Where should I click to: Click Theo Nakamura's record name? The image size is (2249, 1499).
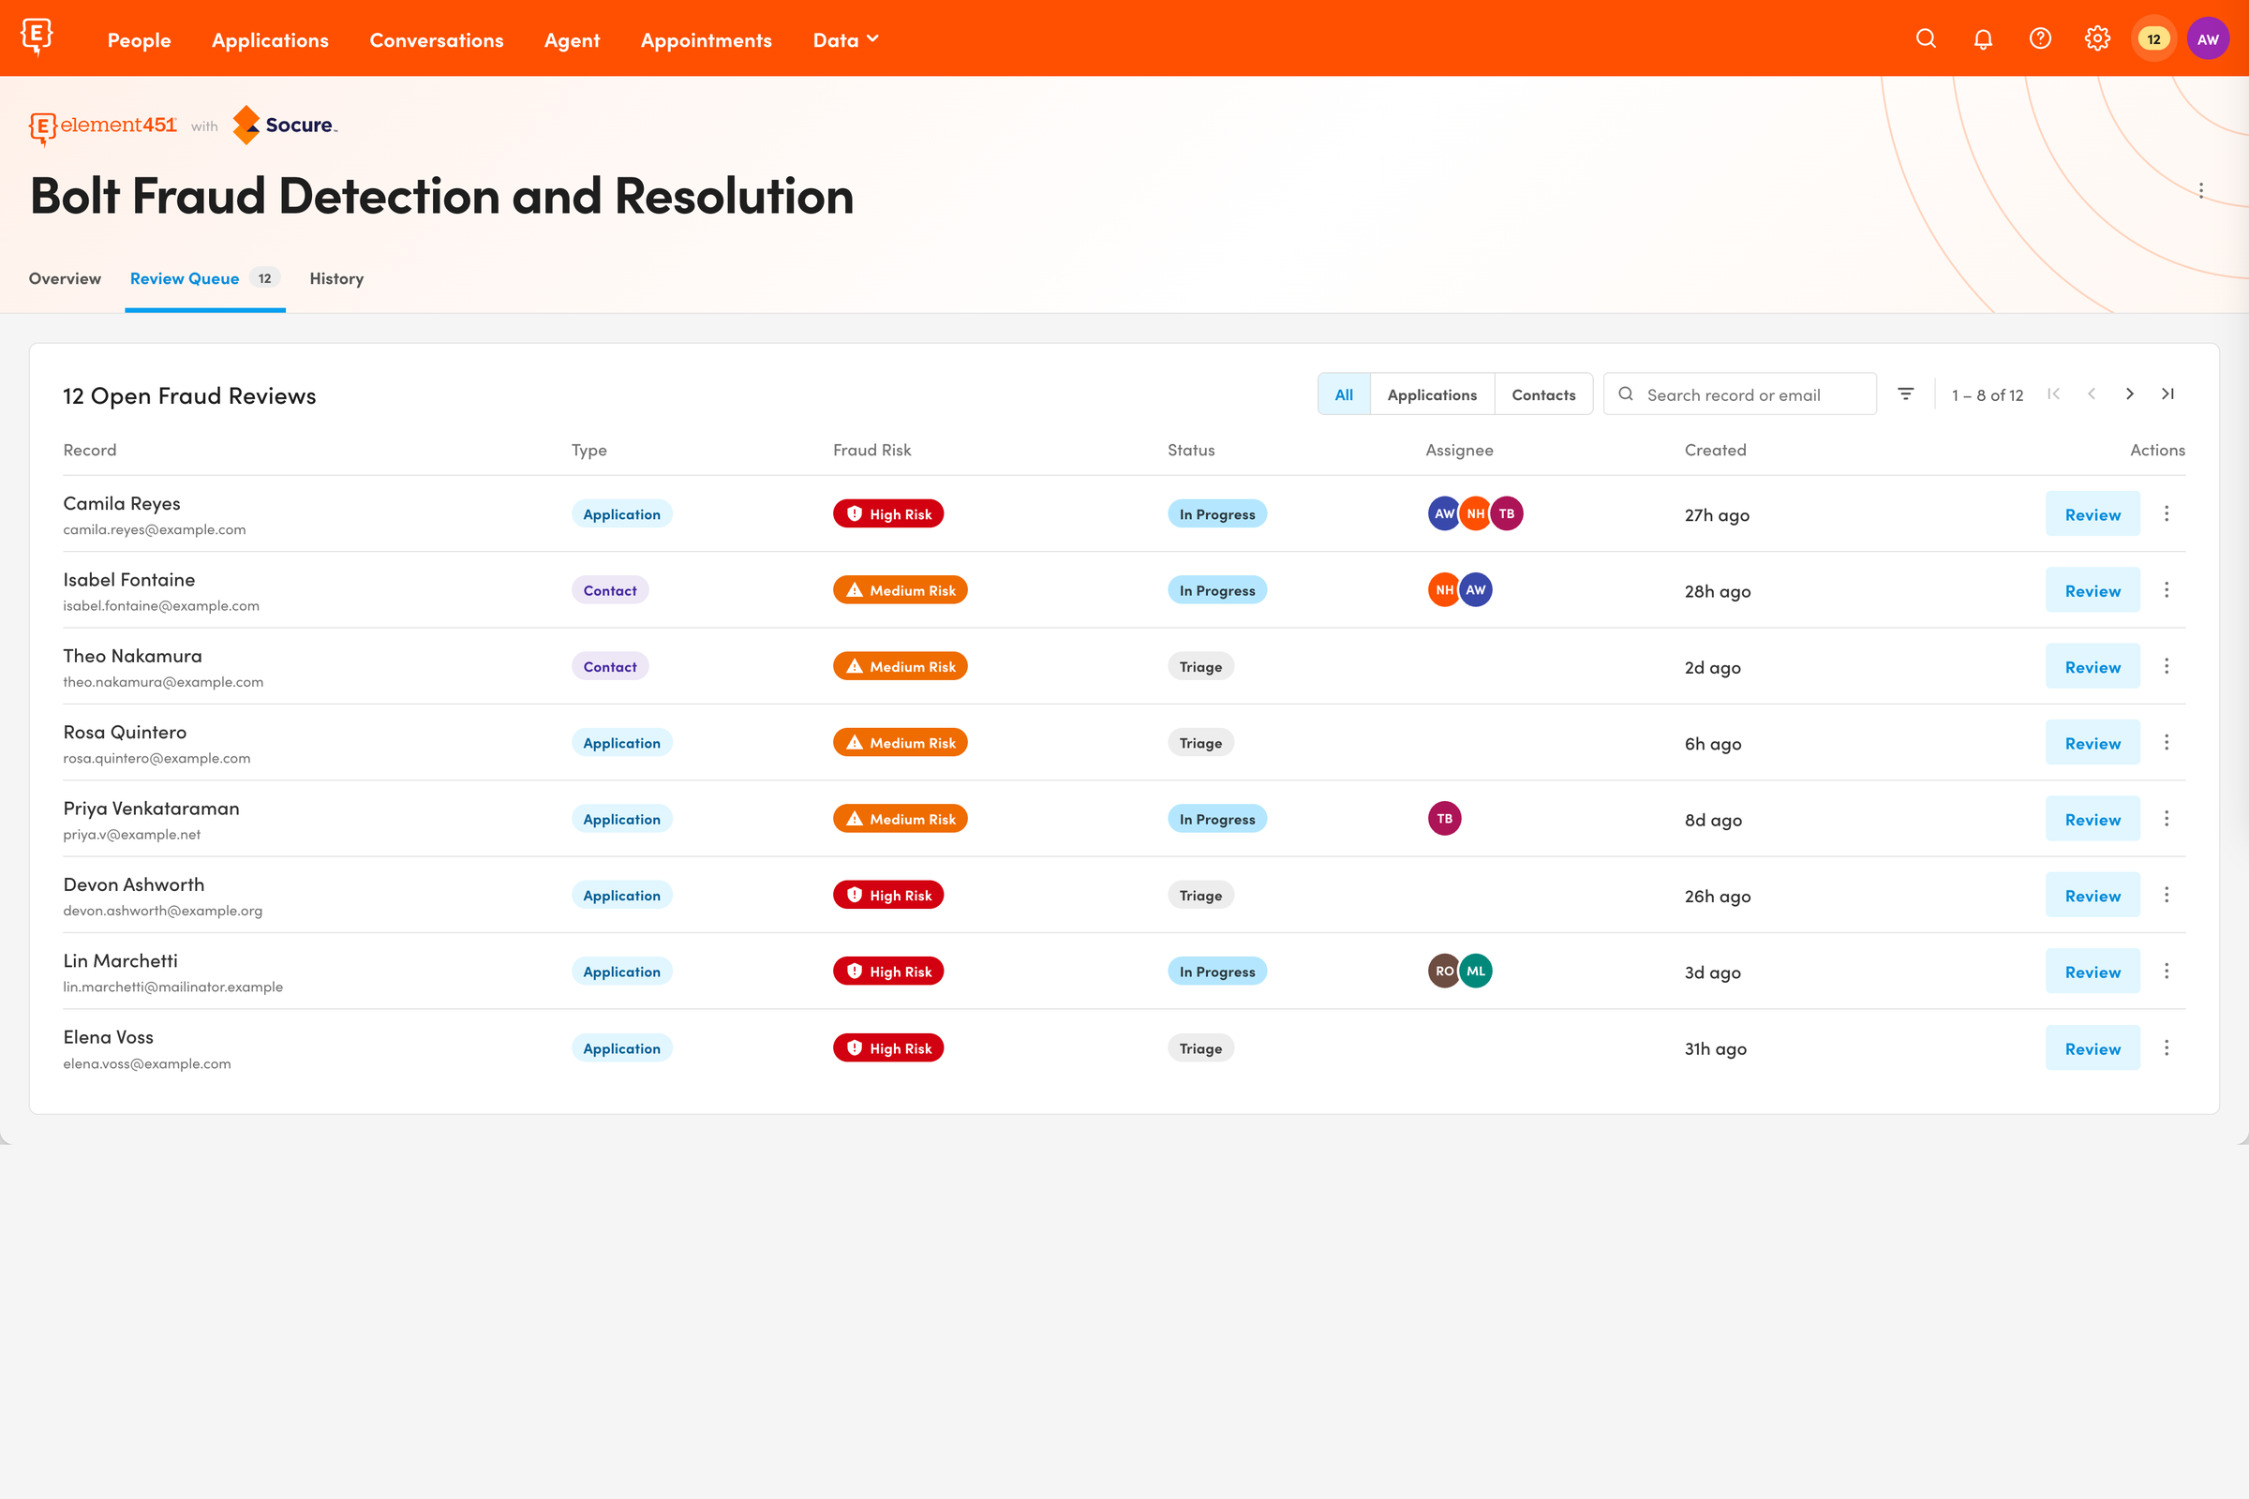click(133, 656)
